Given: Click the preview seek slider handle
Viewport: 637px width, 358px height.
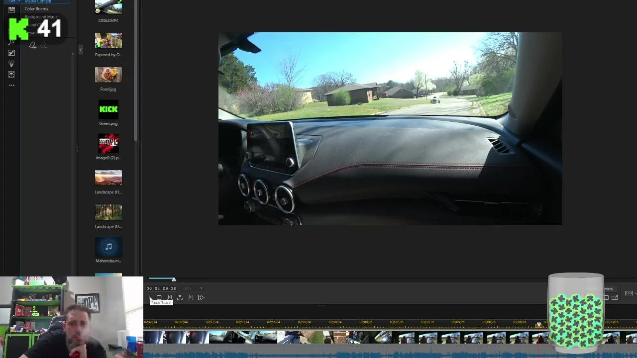Looking at the screenshot, I should (x=174, y=279).
